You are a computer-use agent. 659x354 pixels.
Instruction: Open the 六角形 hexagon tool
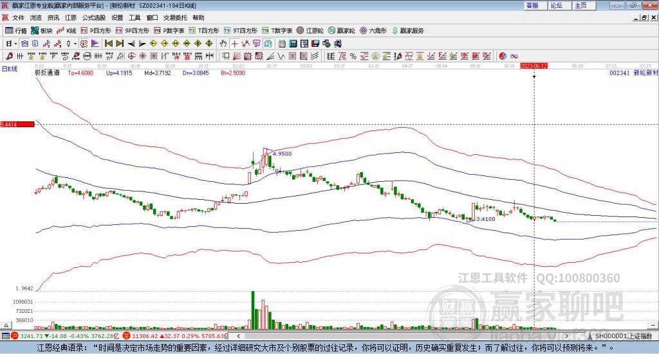(373, 31)
